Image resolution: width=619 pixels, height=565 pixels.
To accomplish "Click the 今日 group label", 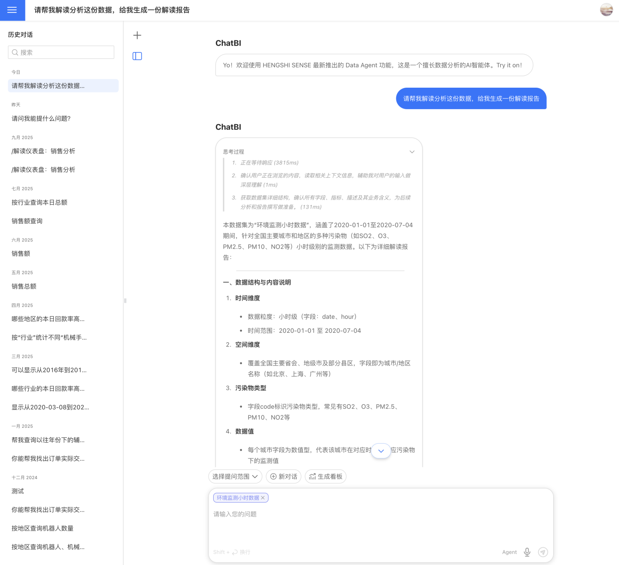I will click(x=16, y=72).
